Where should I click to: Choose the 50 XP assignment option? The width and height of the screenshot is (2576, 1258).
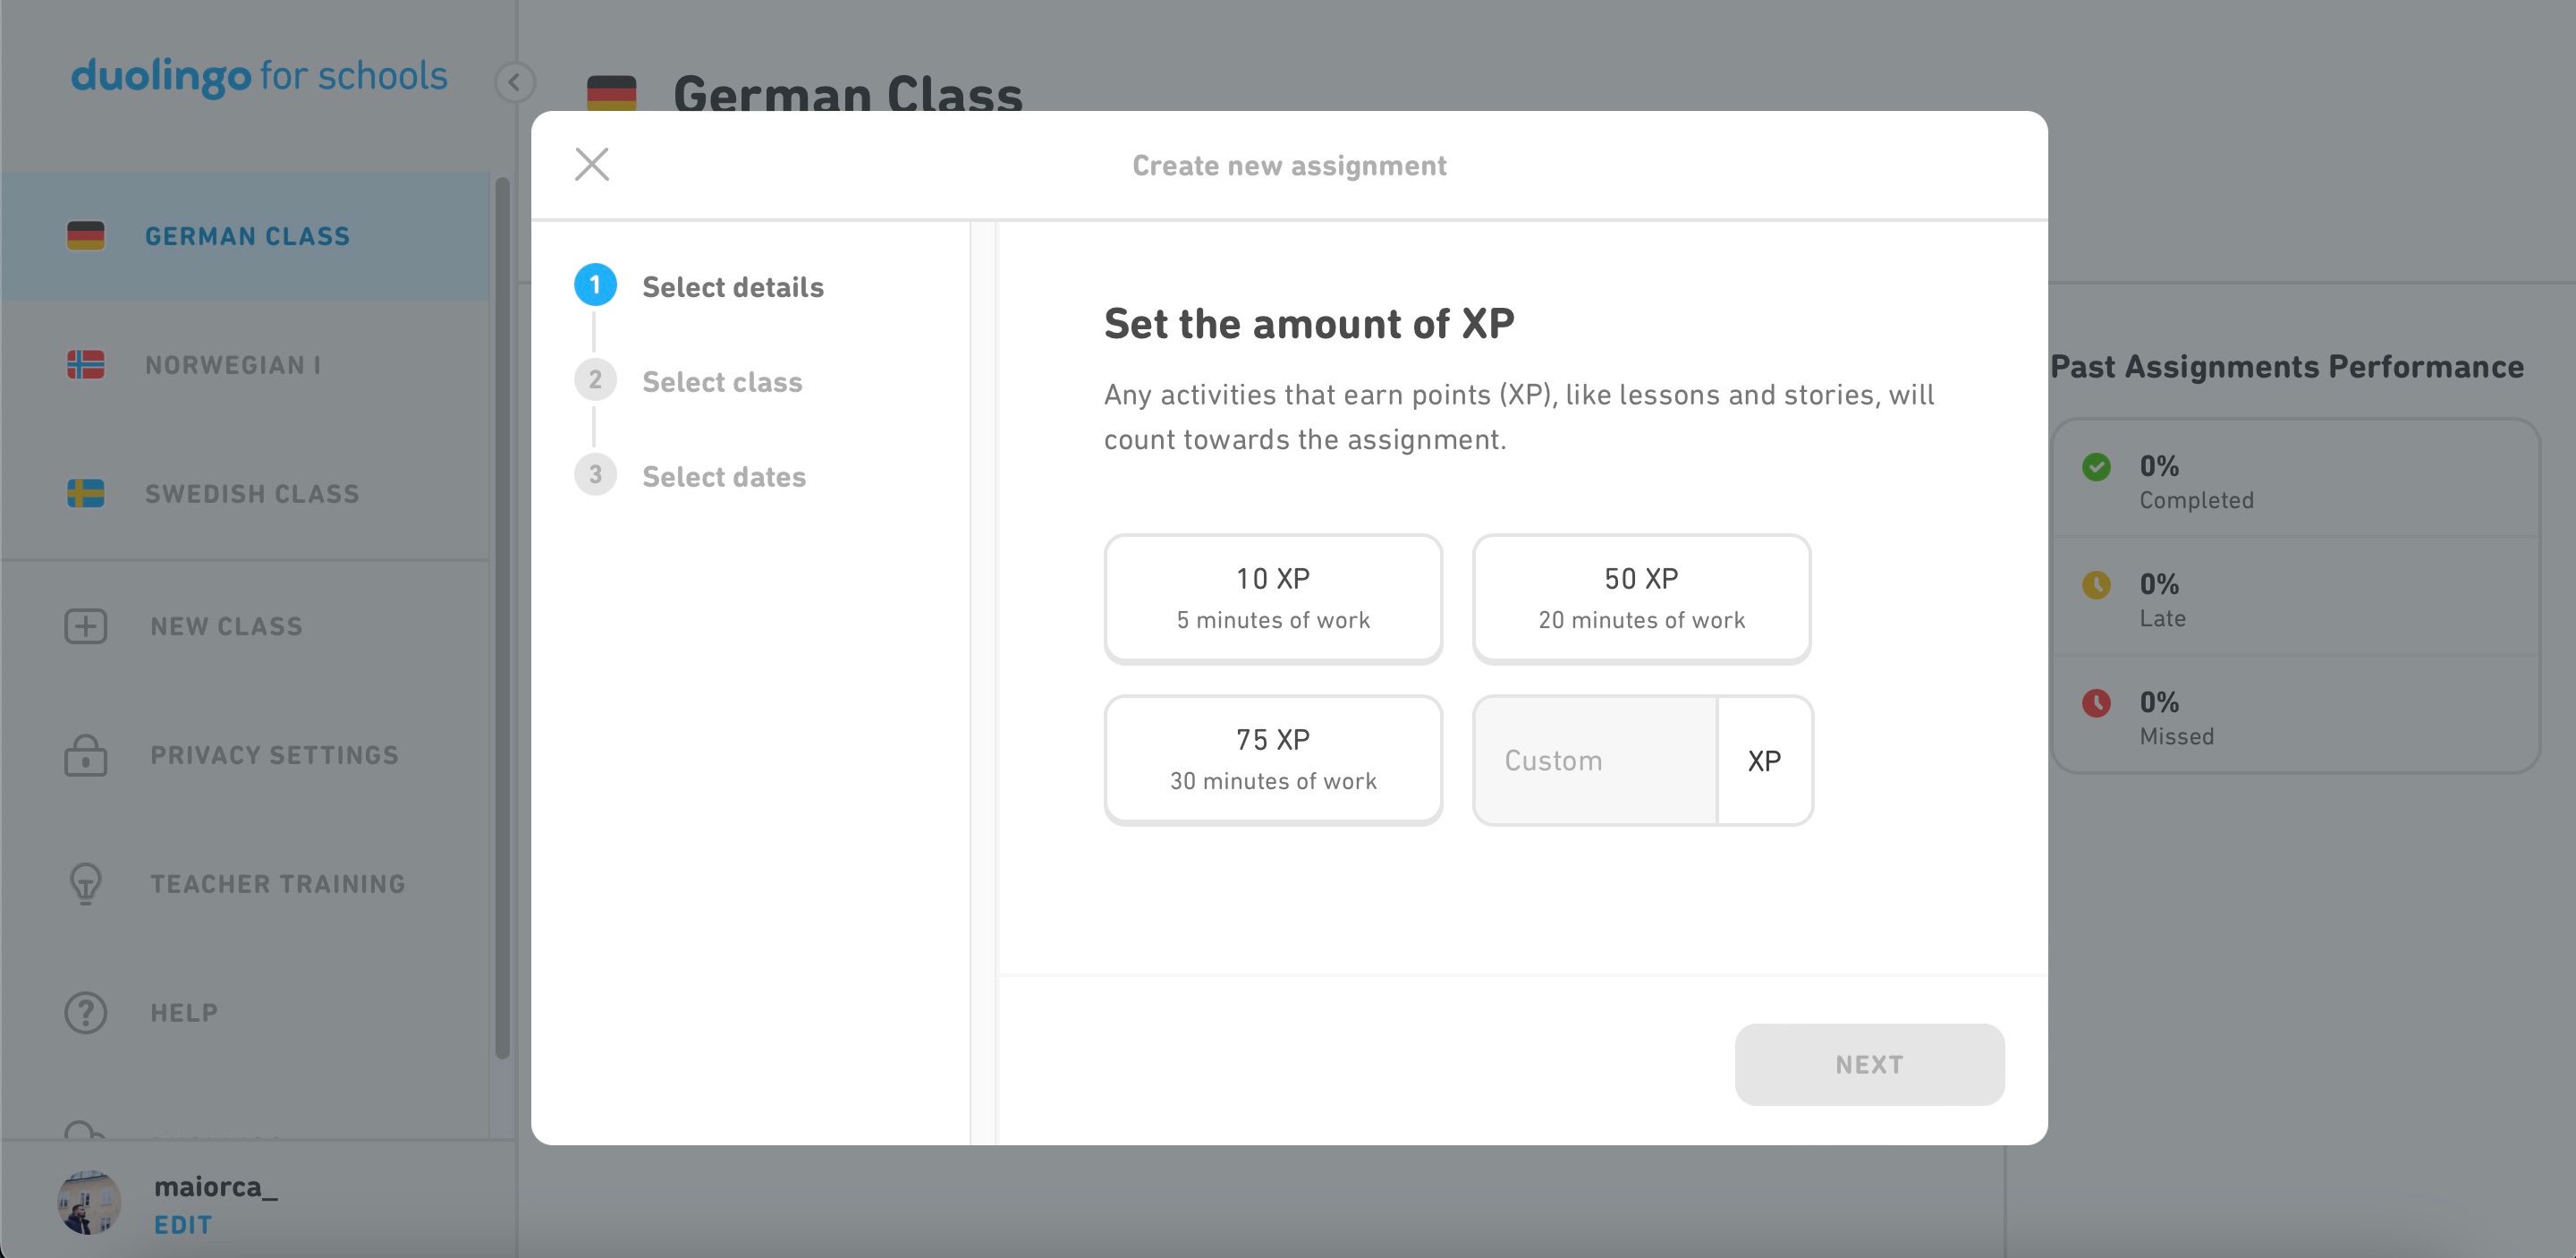(1641, 598)
